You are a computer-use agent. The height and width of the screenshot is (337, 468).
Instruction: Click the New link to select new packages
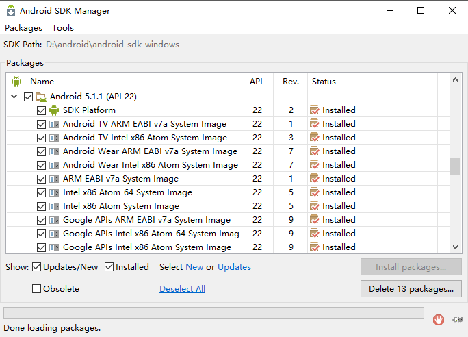[194, 267]
